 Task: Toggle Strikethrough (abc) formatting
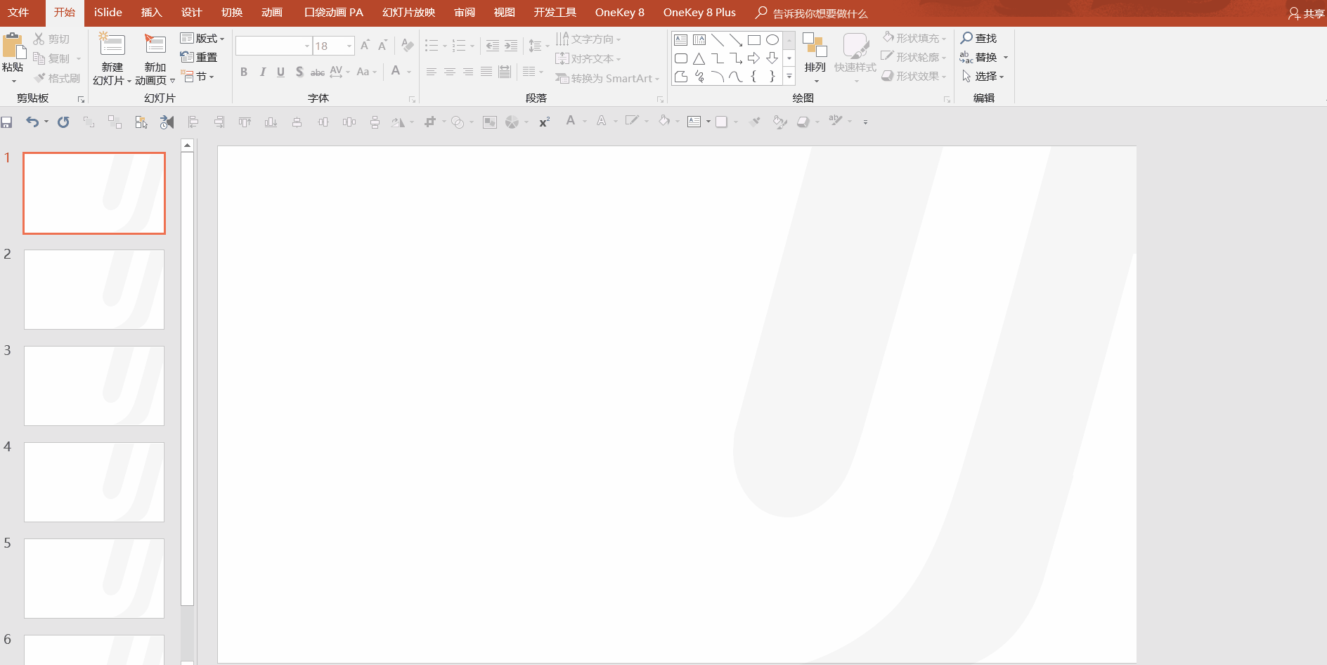coord(318,72)
